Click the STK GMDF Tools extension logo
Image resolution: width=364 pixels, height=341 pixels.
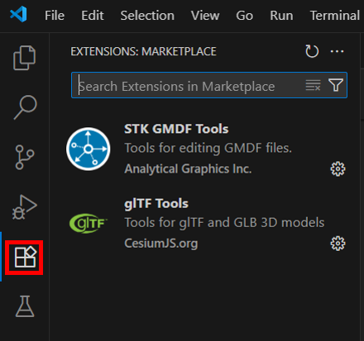click(89, 149)
